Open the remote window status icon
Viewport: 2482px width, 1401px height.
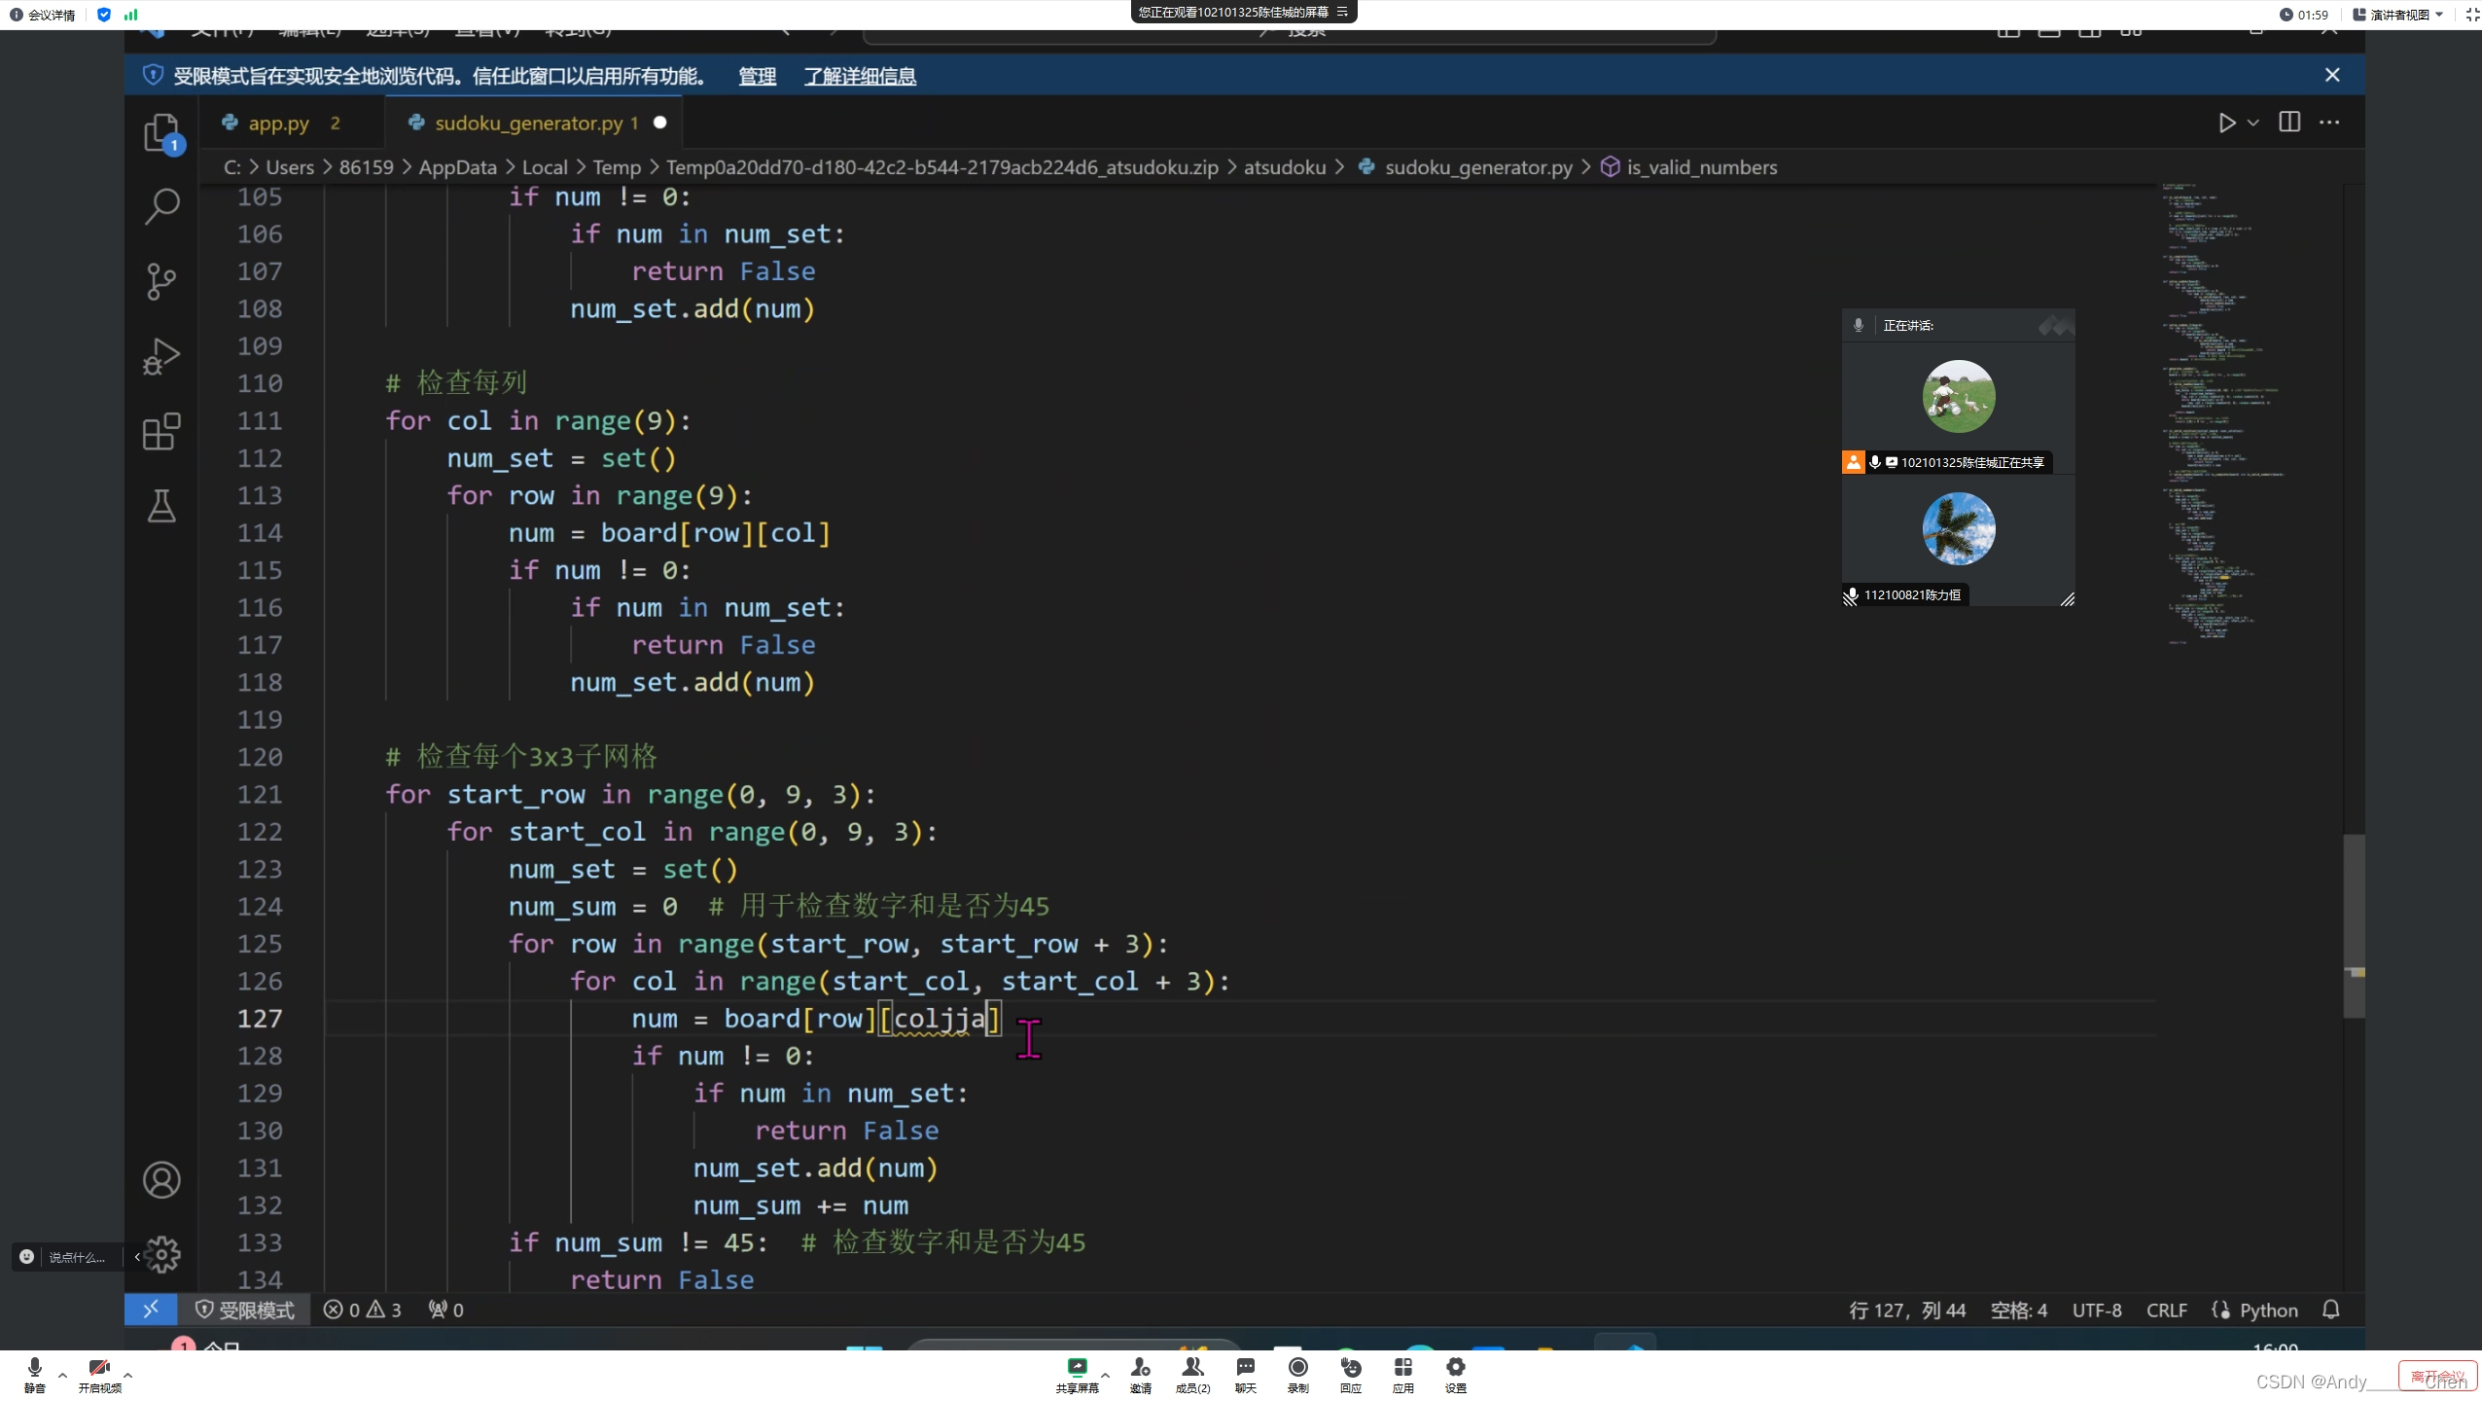[151, 1310]
